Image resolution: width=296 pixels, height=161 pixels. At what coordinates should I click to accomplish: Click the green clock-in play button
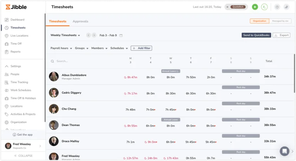[255, 7]
